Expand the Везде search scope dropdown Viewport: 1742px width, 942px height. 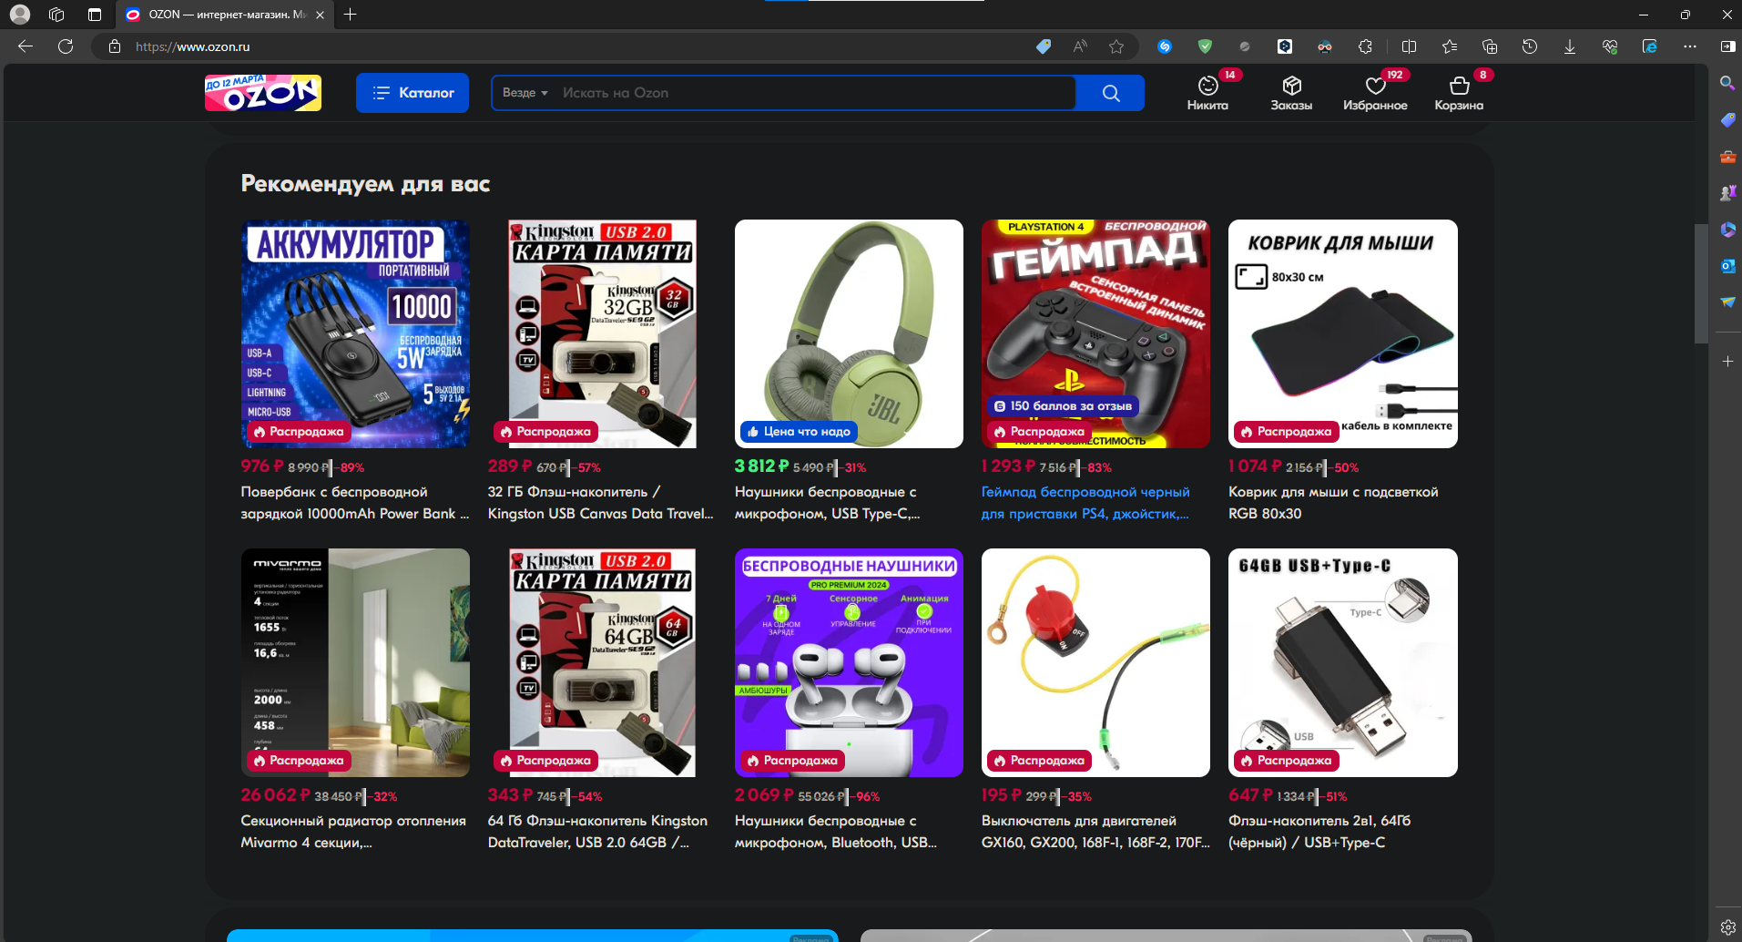[x=525, y=93]
